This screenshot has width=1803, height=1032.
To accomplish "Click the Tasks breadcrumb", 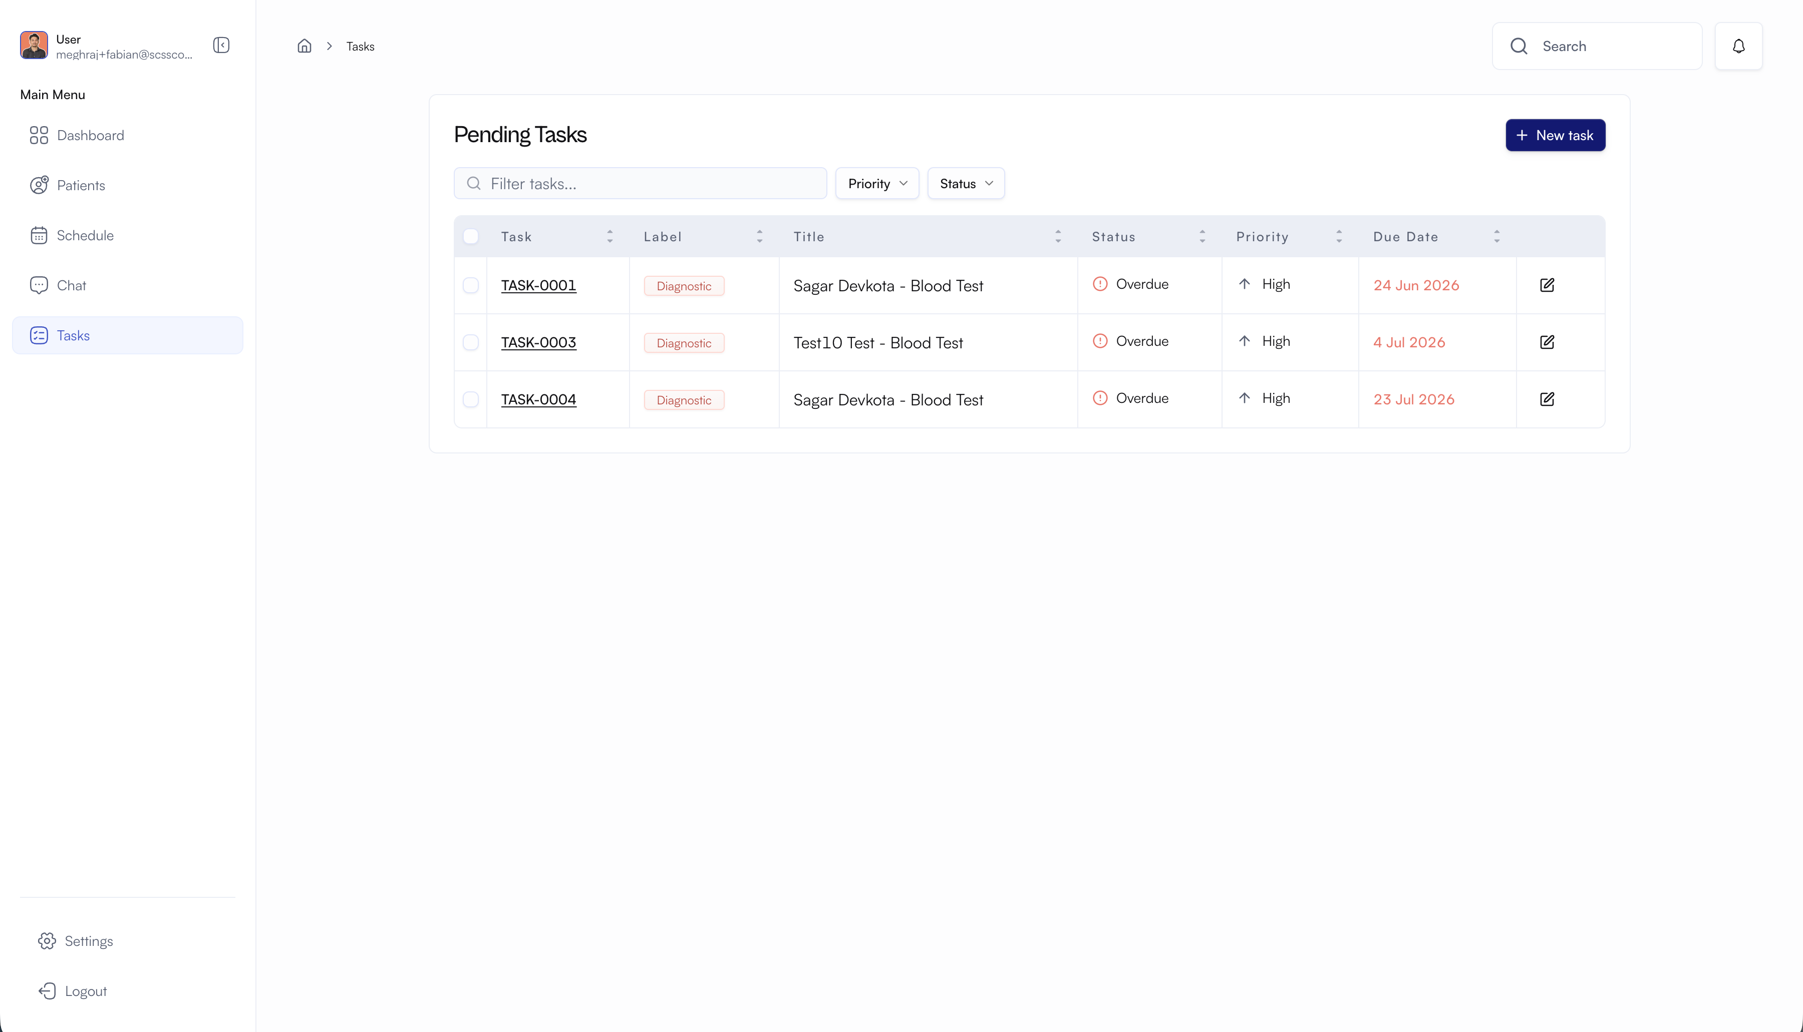I will coord(360,46).
